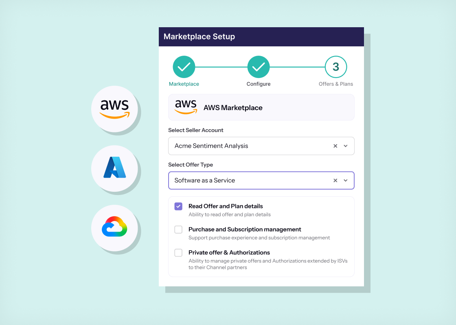The width and height of the screenshot is (456, 325).
Task: Click 'Ability to read offer and plan details' text
Action: tap(230, 215)
